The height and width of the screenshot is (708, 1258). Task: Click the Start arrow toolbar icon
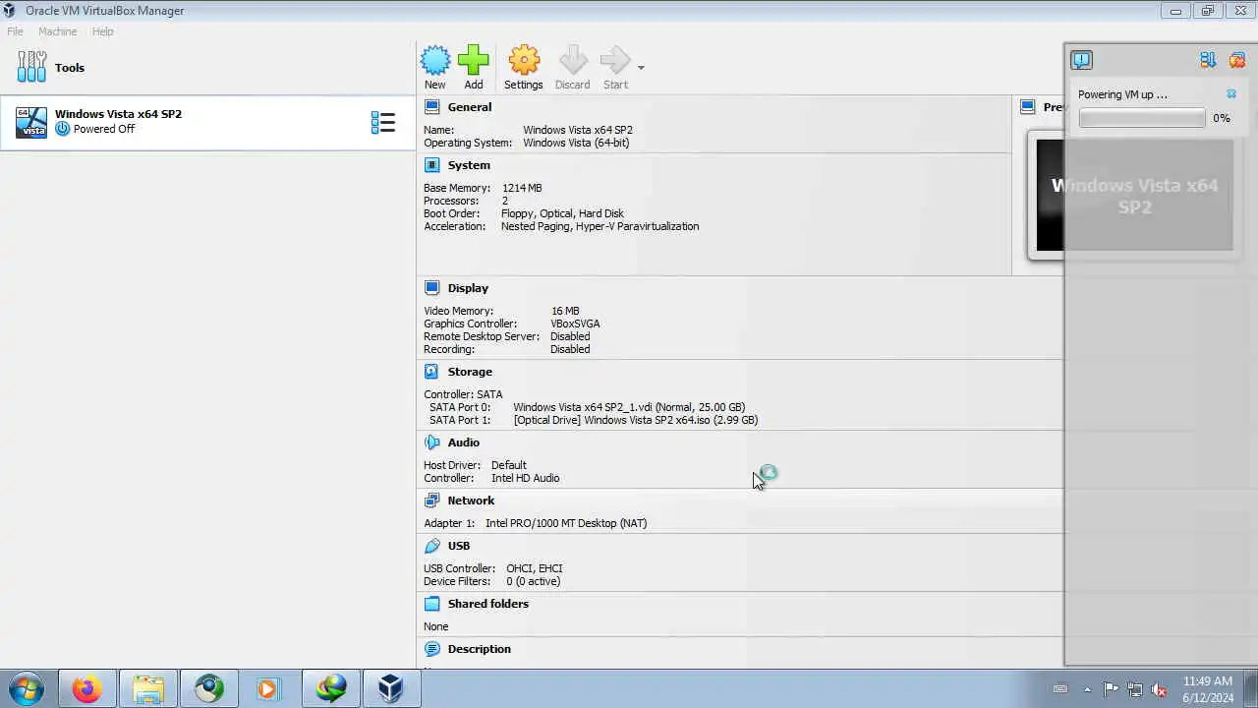[x=615, y=61]
